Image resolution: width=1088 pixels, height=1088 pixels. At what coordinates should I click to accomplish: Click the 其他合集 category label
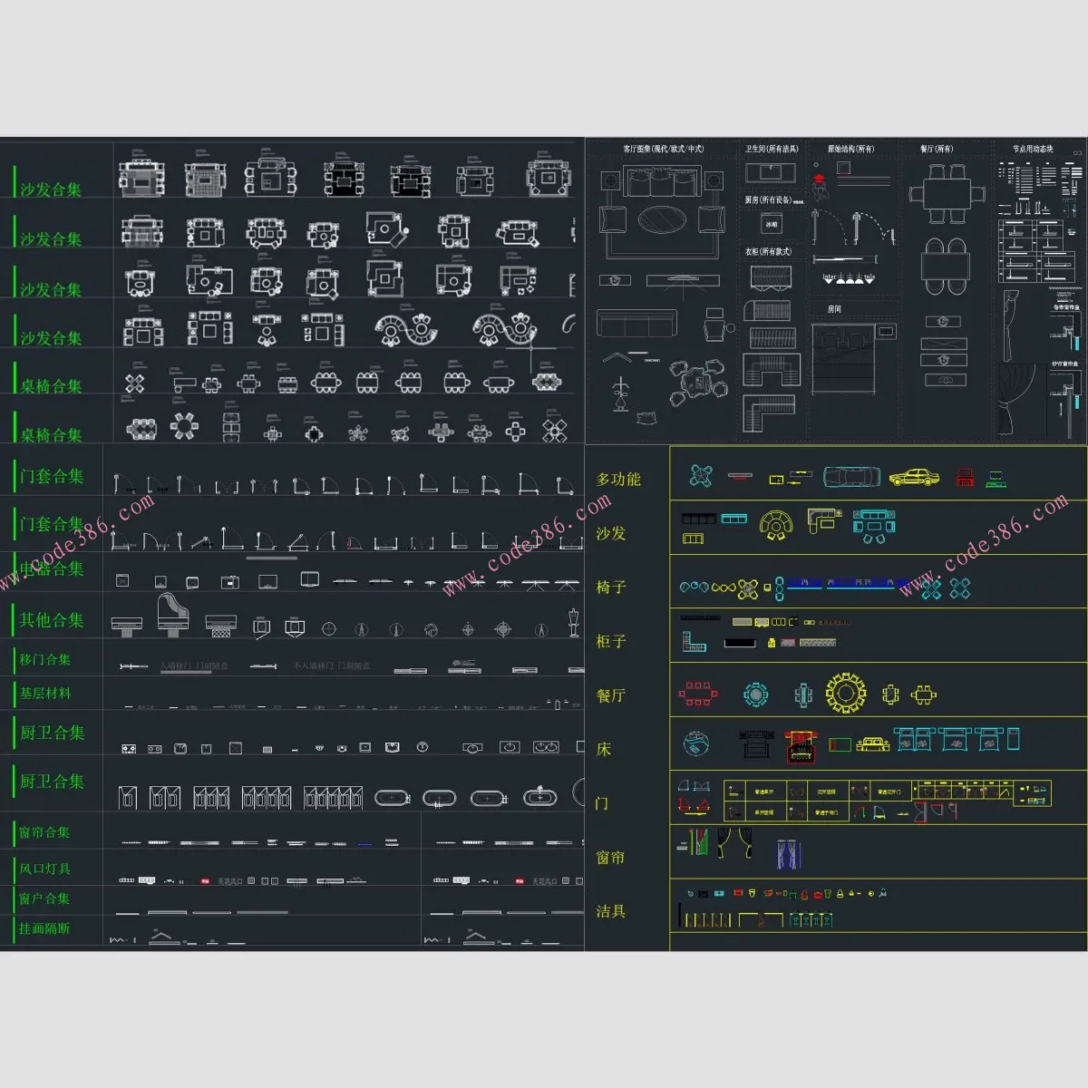pyautogui.click(x=52, y=620)
